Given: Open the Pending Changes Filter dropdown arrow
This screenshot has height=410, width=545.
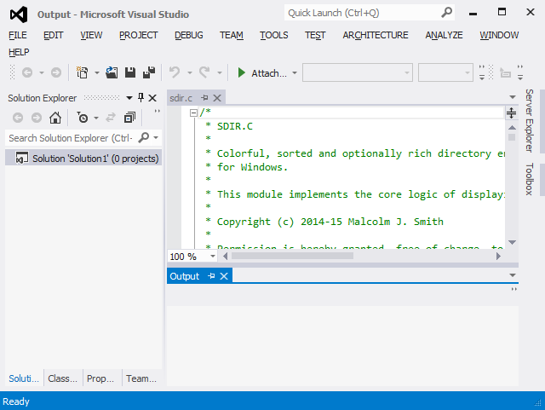Looking at the screenshot, I should [96, 118].
